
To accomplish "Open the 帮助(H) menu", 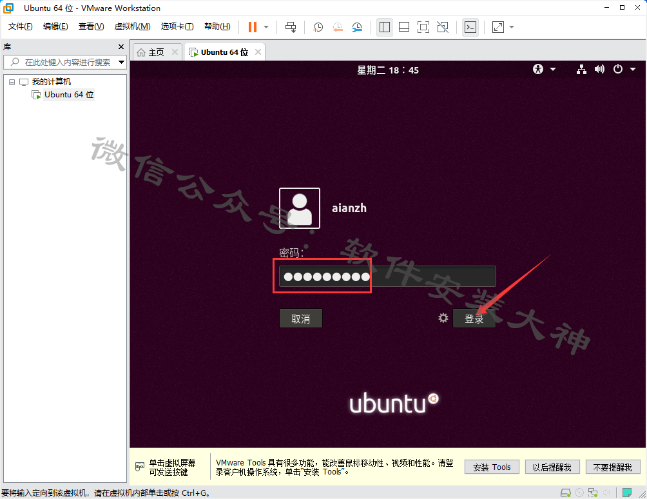I will click(217, 27).
